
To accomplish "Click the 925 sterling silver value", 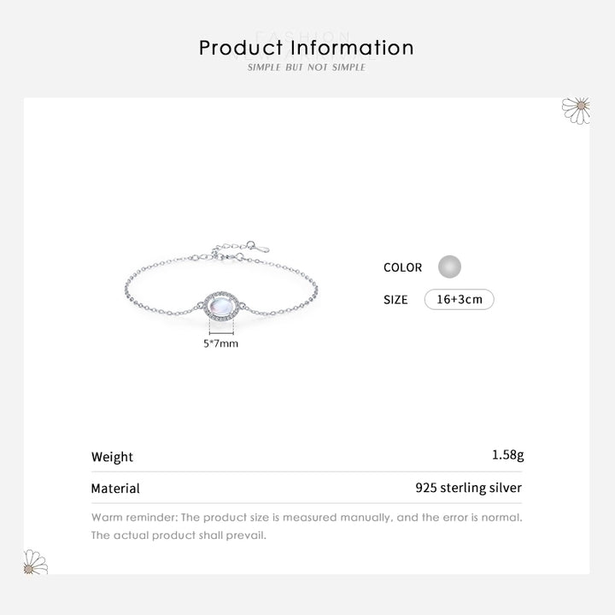I will tap(468, 488).
